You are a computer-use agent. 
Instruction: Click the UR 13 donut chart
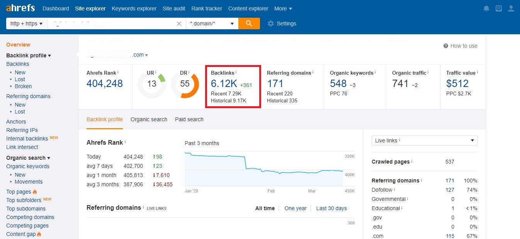(x=152, y=84)
